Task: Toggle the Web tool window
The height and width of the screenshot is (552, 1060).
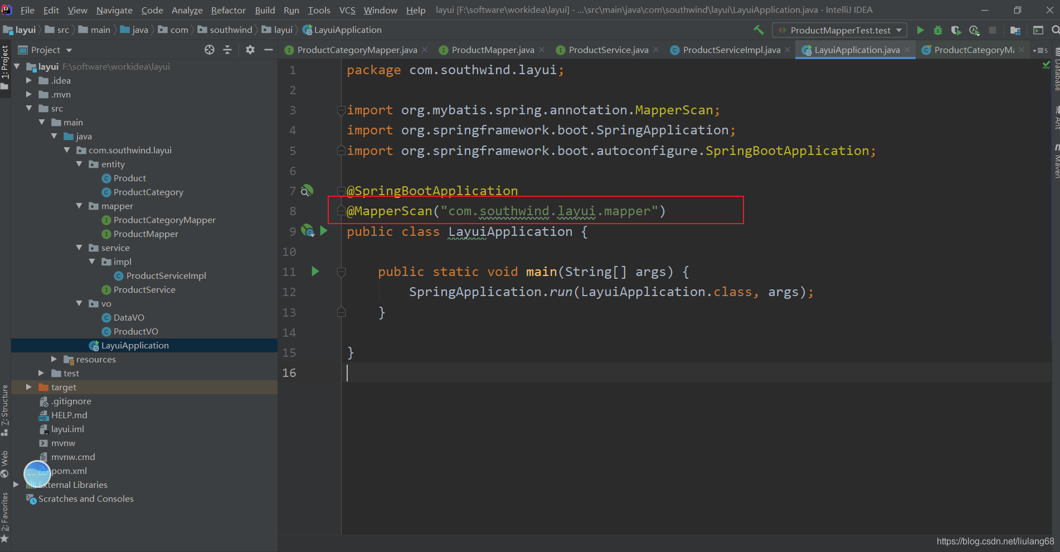Action: [5, 464]
